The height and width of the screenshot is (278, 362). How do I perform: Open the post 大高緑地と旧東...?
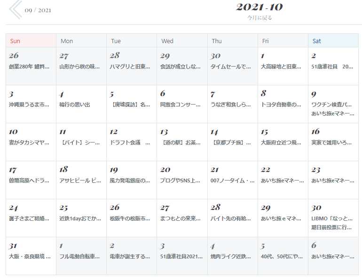click(281, 67)
